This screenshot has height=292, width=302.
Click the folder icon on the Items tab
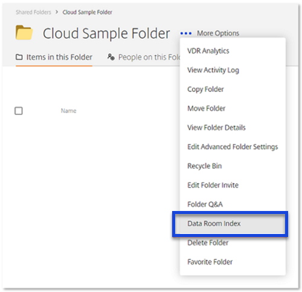[19, 57]
